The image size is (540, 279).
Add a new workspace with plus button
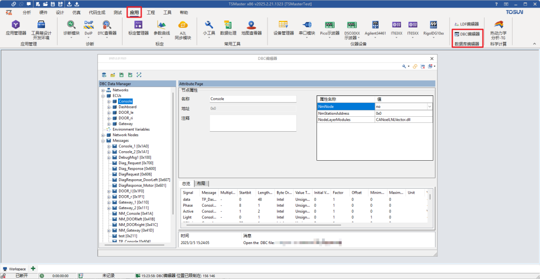click(x=33, y=269)
